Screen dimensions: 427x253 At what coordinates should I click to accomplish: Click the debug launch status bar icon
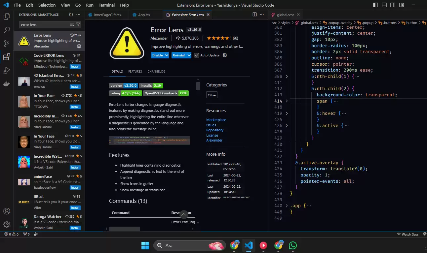coord(36,234)
